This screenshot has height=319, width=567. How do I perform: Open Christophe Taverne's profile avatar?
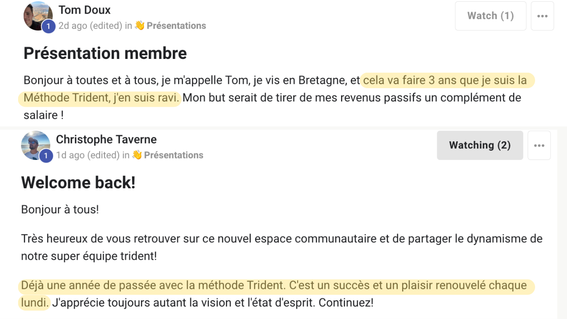(x=35, y=145)
